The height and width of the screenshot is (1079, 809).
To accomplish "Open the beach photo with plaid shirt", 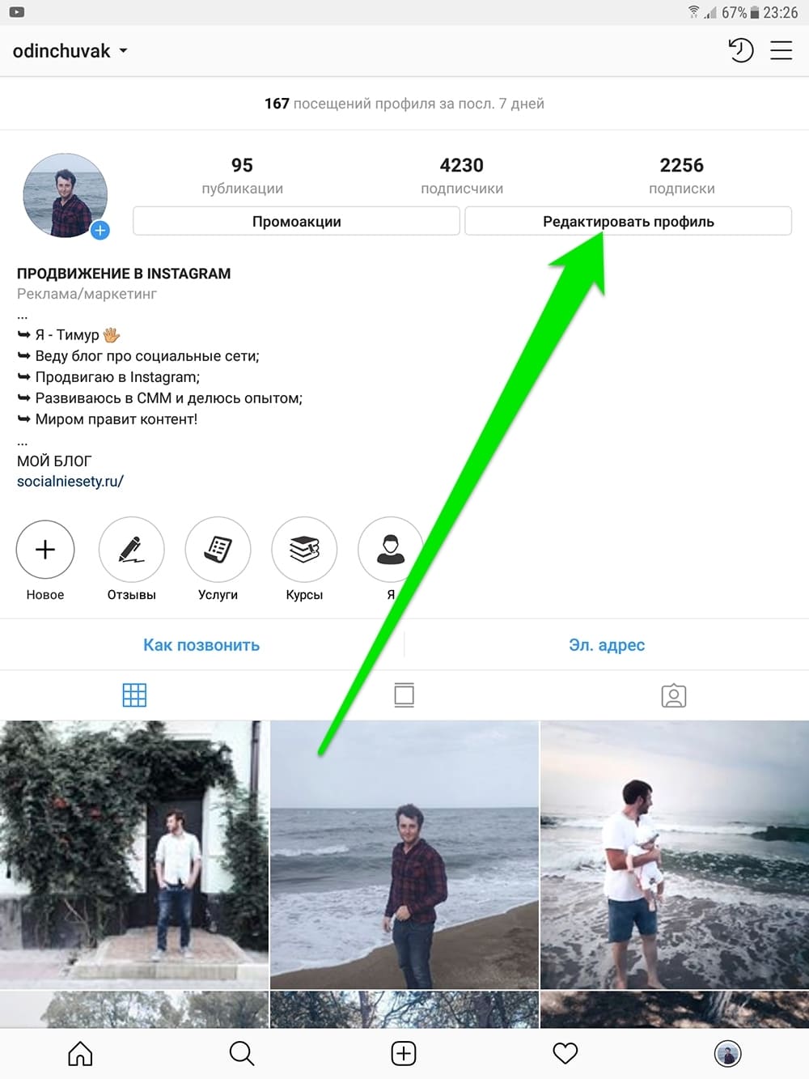I will pos(404,855).
